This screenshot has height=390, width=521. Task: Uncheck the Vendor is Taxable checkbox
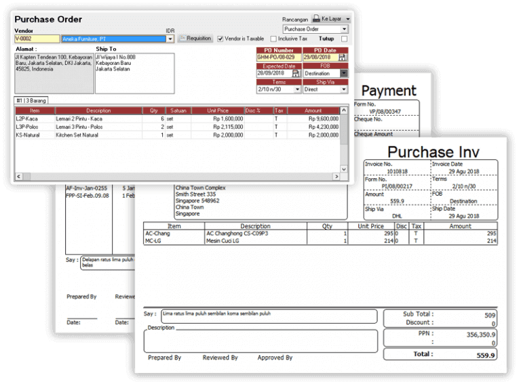click(220, 39)
